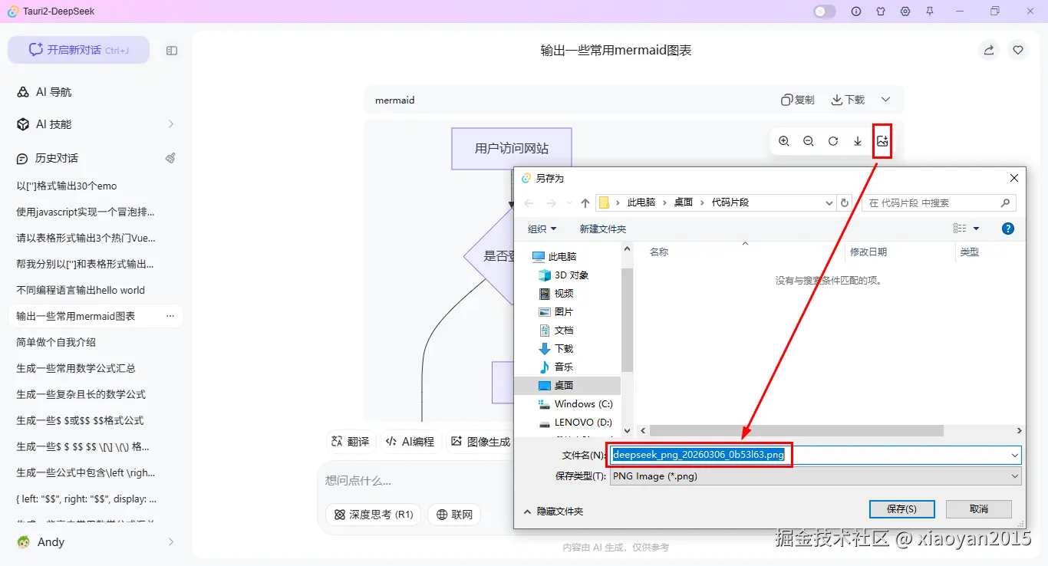Open chat '不同编程语言输出hello world'
Screen dimensions: 1048x566
[x=95, y=290]
